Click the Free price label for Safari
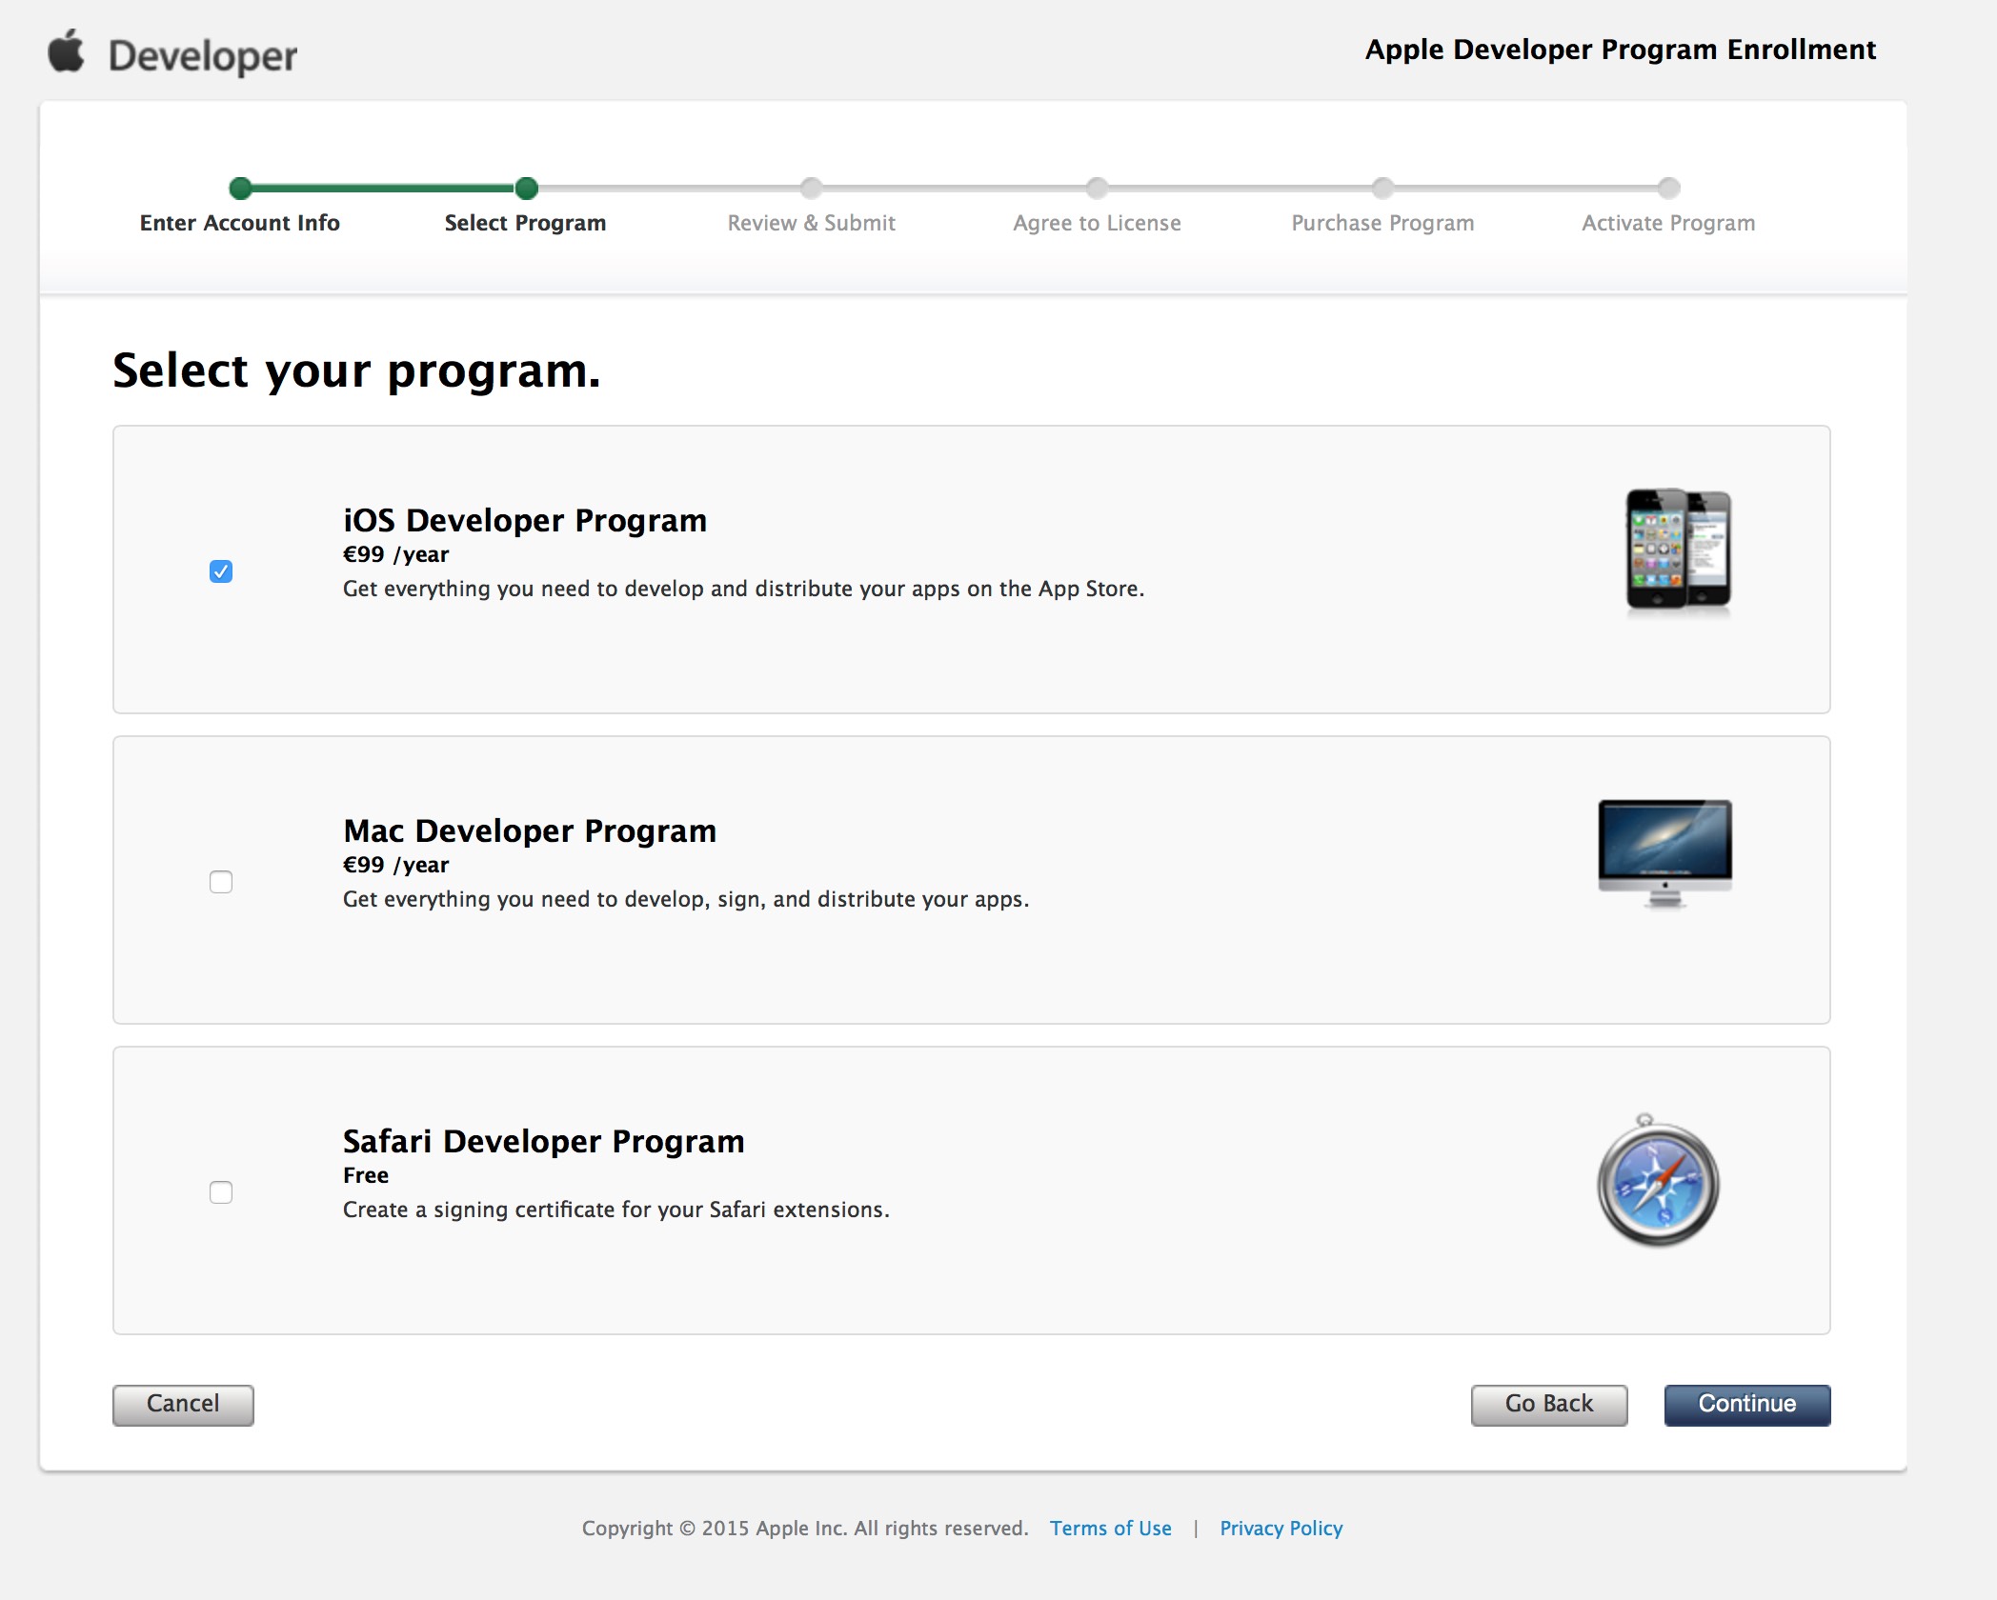The width and height of the screenshot is (1997, 1600). (x=366, y=1175)
